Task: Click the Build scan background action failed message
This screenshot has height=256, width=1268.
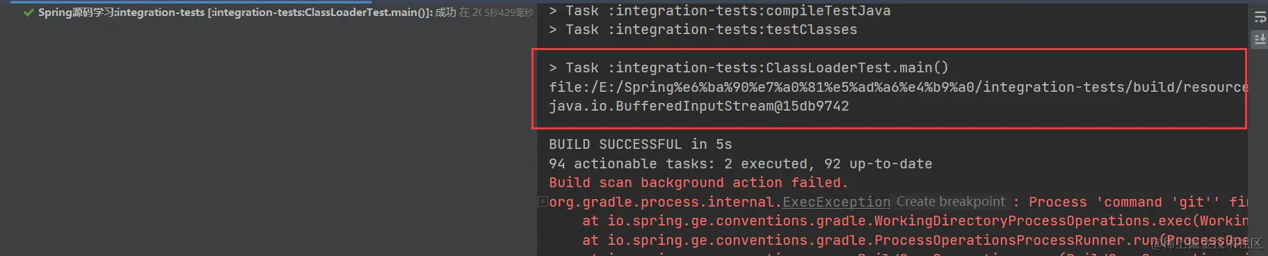Action: (x=698, y=182)
